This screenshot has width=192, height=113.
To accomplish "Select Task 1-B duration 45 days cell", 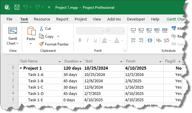I will click(73, 81).
